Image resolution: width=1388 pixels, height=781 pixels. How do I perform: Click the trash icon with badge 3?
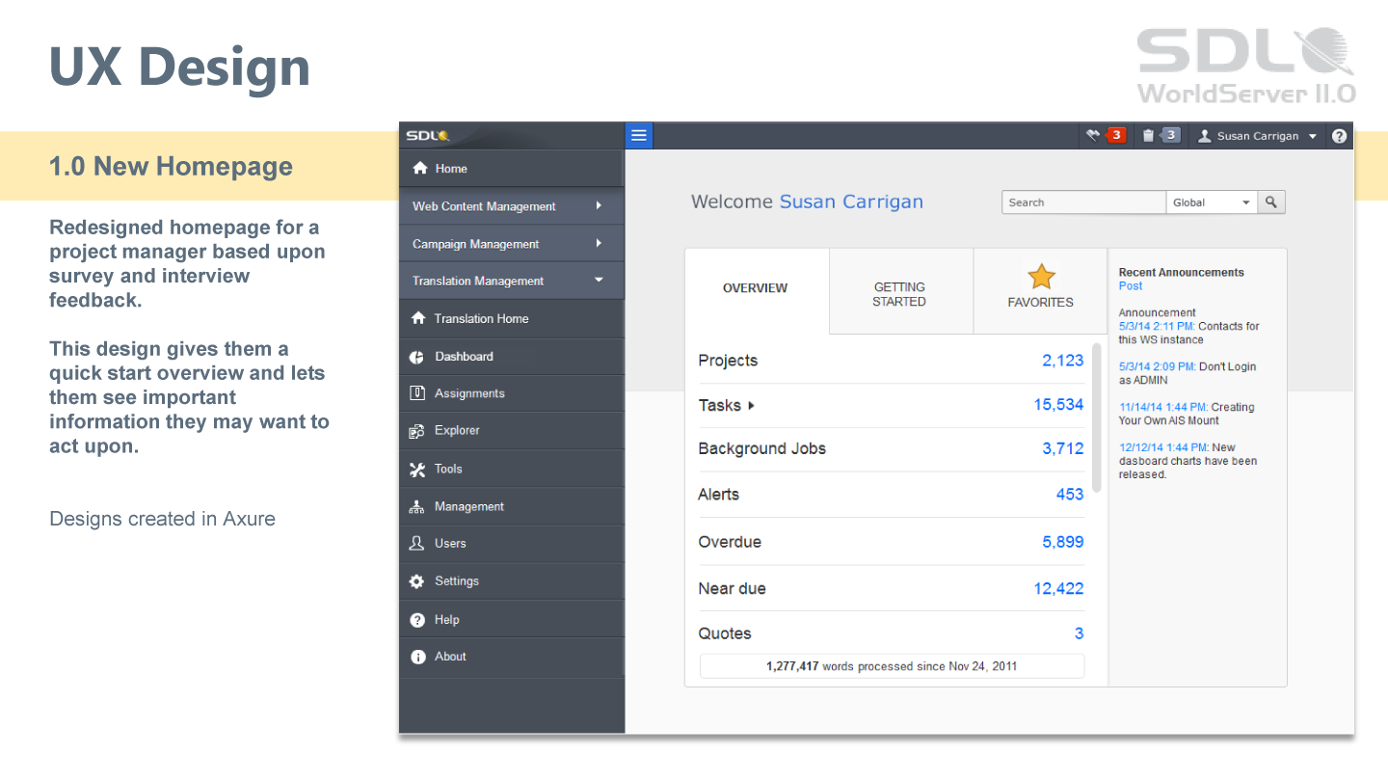coord(1160,136)
